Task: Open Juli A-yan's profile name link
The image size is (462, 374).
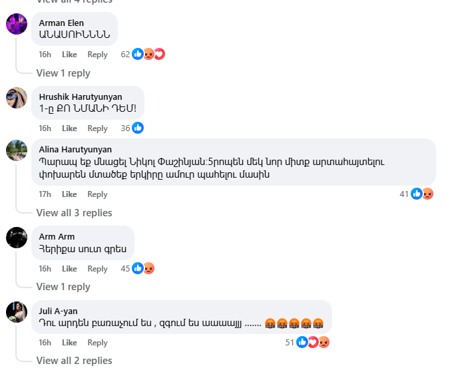Action: [x=57, y=309]
